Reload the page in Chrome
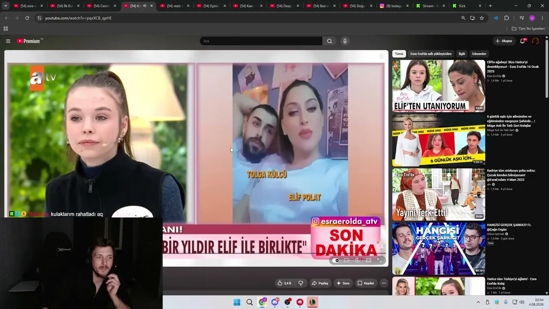This screenshot has height=309, width=549. (27, 18)
